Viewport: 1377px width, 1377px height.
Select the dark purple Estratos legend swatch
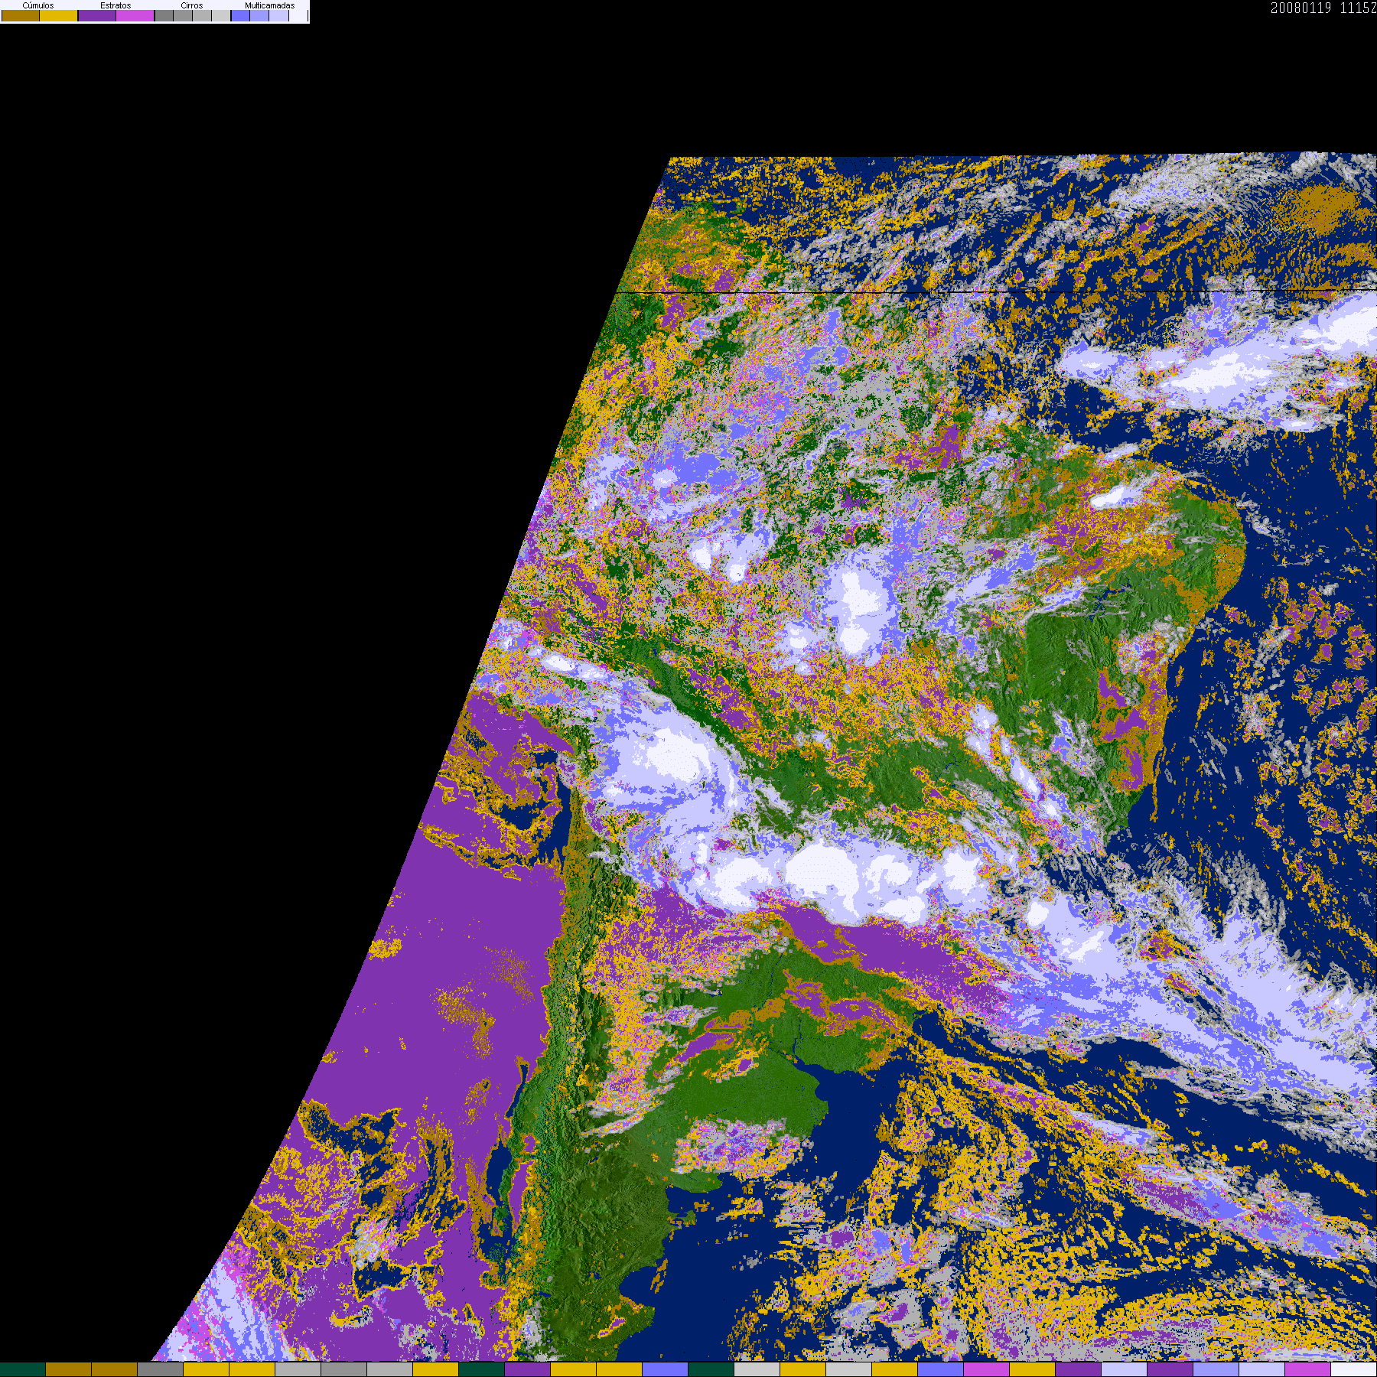97,15
